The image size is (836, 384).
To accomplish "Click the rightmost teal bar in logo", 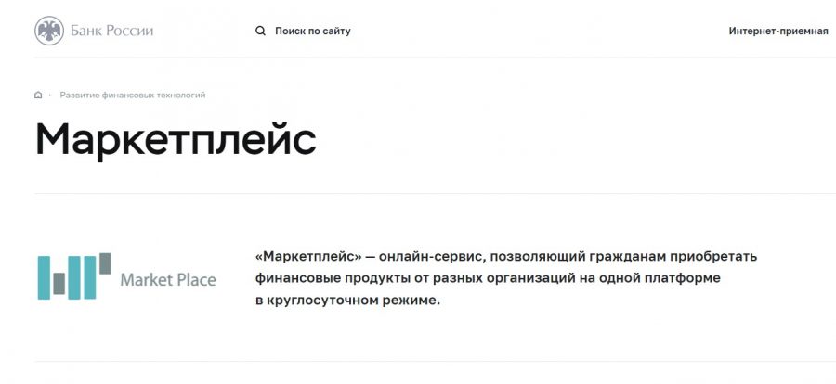I will [90, 277].
